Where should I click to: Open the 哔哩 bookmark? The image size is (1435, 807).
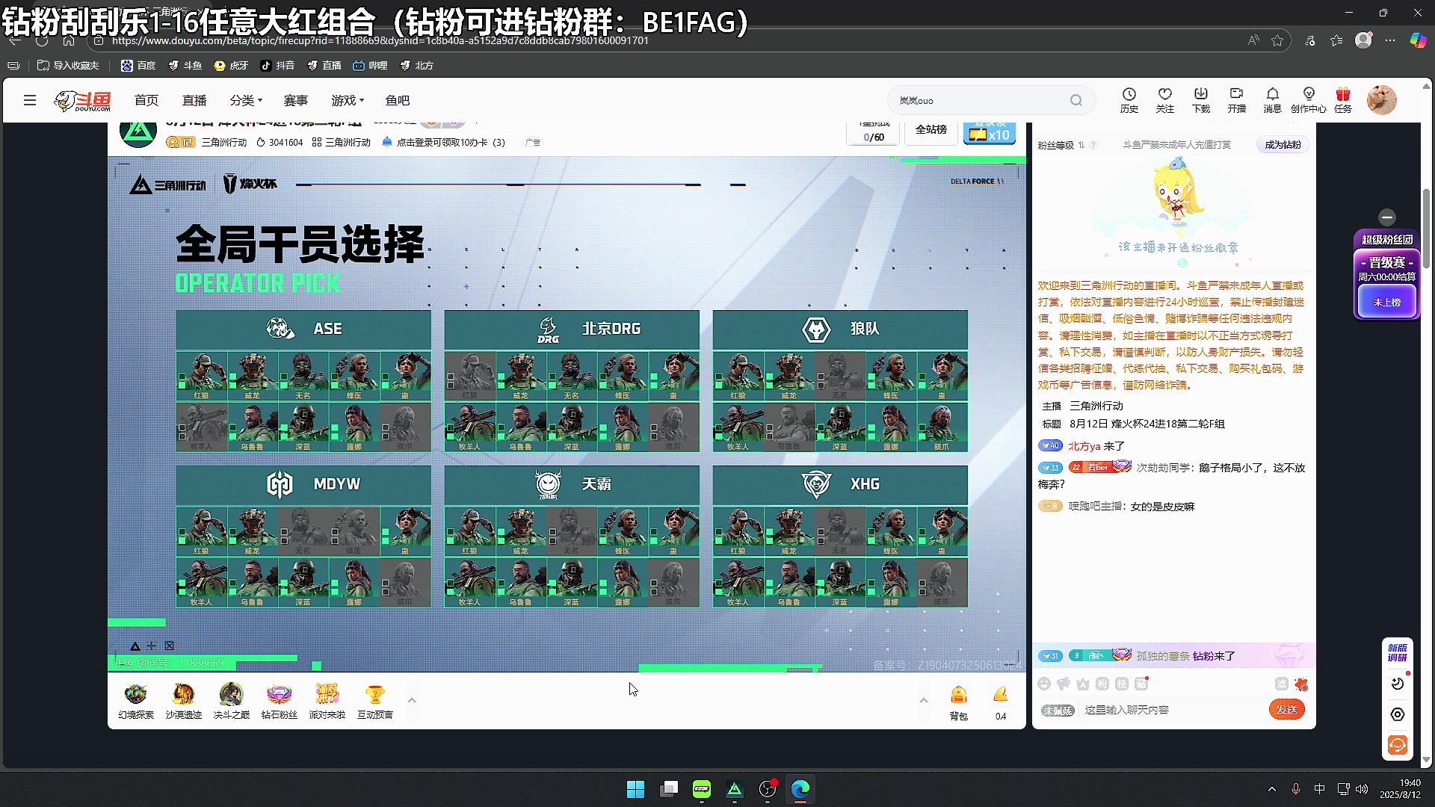tap(370, 66)
